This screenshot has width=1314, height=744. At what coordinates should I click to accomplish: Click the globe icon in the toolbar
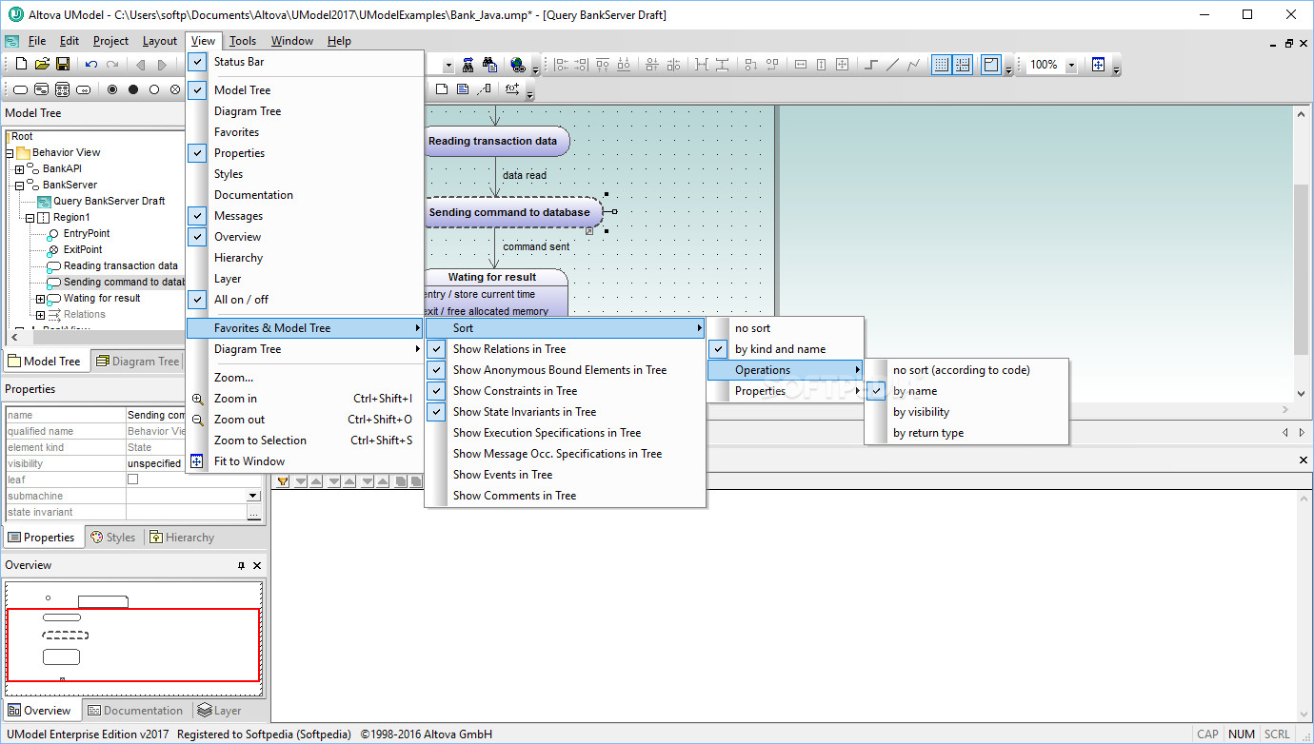click(x=518, y=65)
